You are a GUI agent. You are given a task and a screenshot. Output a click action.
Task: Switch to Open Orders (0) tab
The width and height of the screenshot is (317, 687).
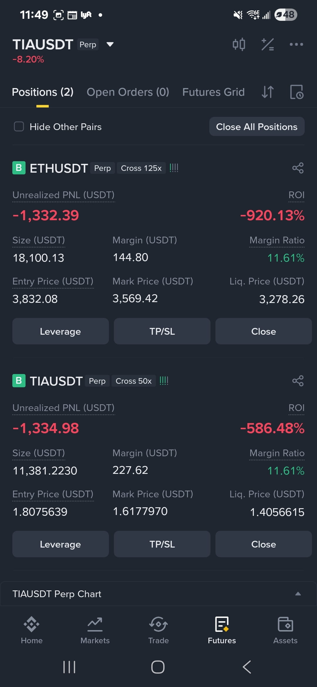(x=128, y=92)
